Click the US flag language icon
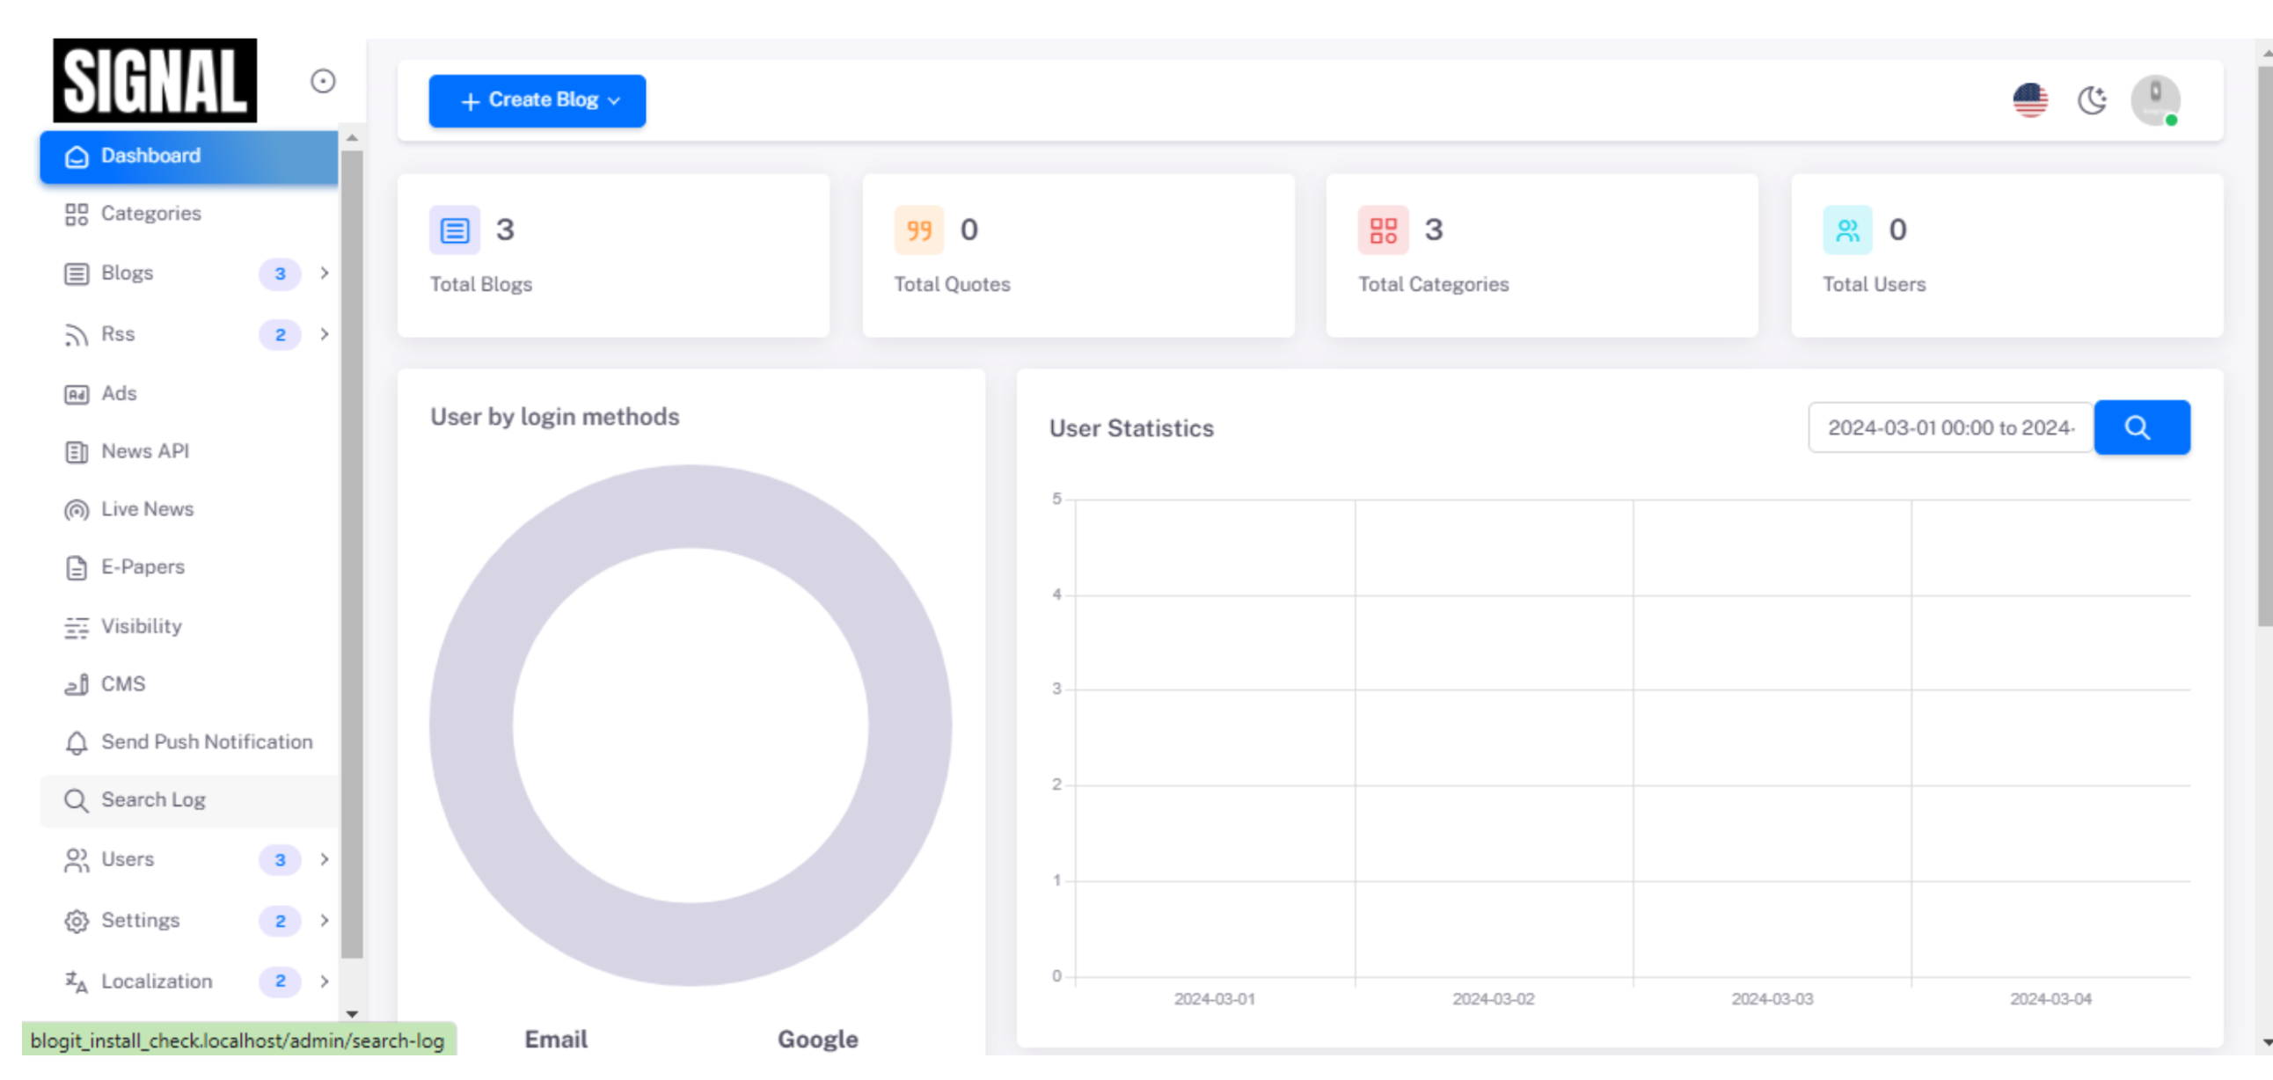This screenshot has width=2273, height=1080. point(2029,100)
